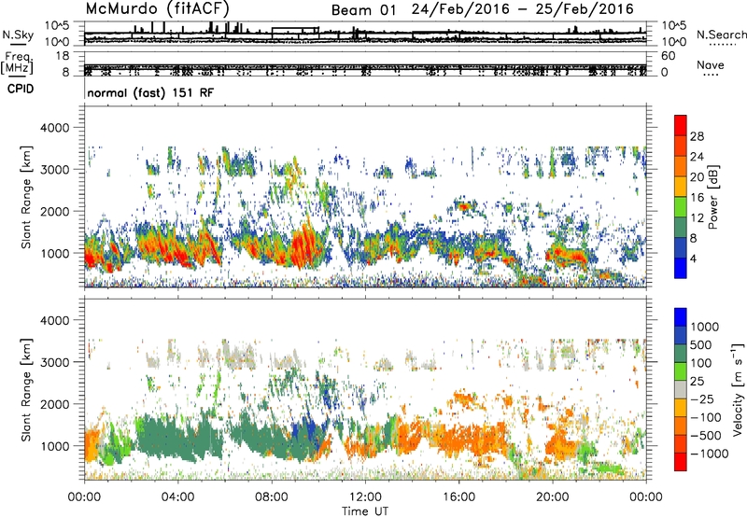This screenshot has height=517, width=747.
Task: Click the Nave axis tick 60
Action: coord(668,56)
